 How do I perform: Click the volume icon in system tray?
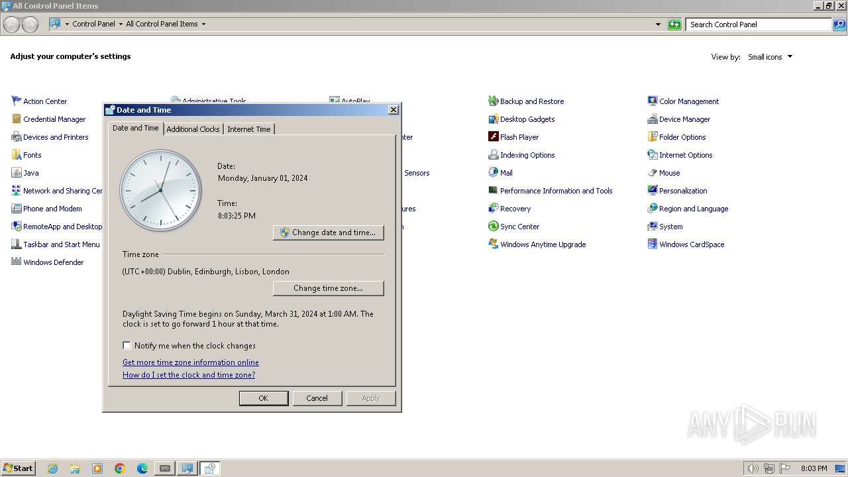click(x=753, y=468)
